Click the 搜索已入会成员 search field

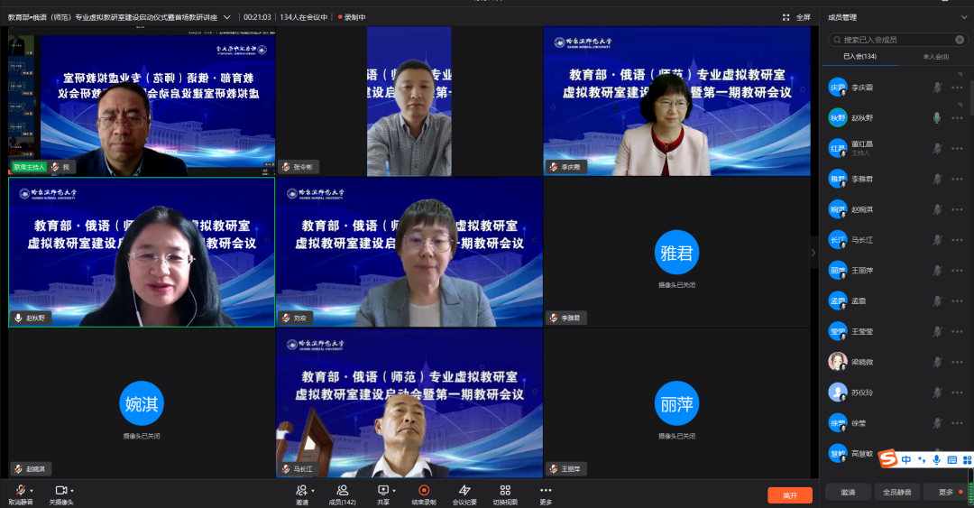[x=897, y=40]
